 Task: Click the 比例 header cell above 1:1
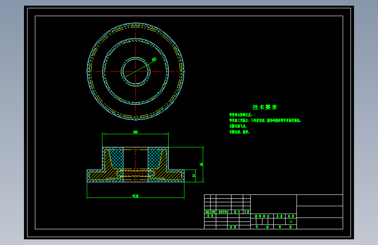coord(291,216)
